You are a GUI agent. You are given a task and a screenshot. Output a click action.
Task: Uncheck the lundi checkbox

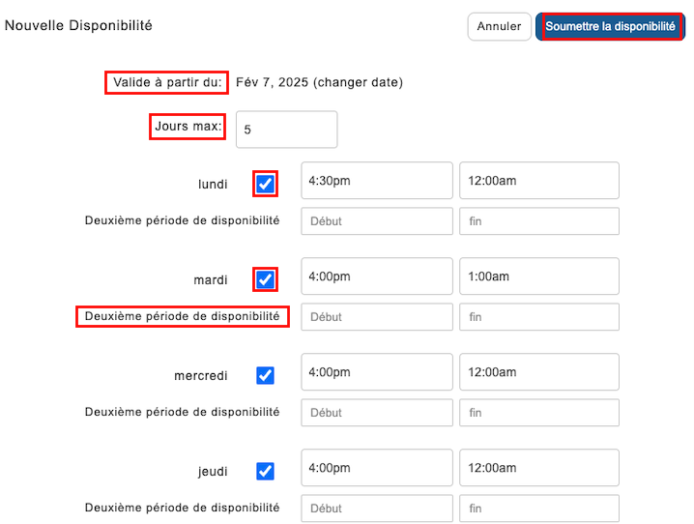(x=265, y=184)
